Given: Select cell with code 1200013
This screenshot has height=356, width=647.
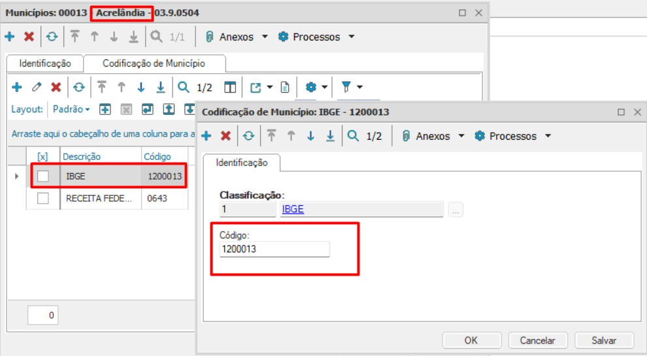Looking at the screenshot, I should tap(165, 176).
